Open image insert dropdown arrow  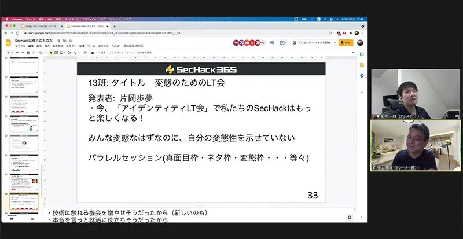coord(64,53)
